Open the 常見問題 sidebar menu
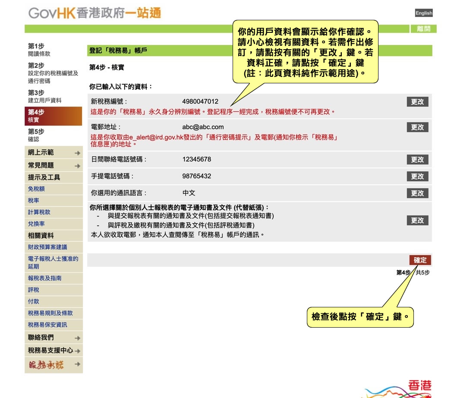The width and height of the screenshot is (451, 398). (x=54, y=165)
